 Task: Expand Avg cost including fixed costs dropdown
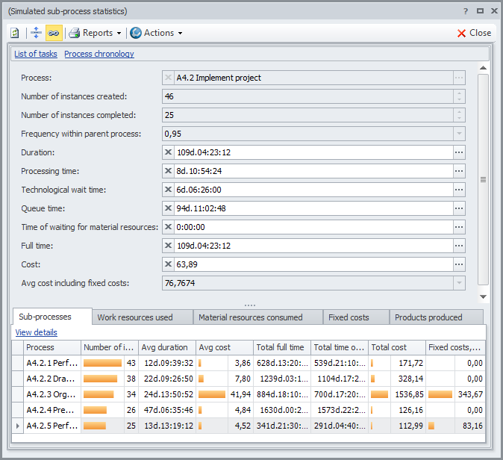[x=459, y=283]
